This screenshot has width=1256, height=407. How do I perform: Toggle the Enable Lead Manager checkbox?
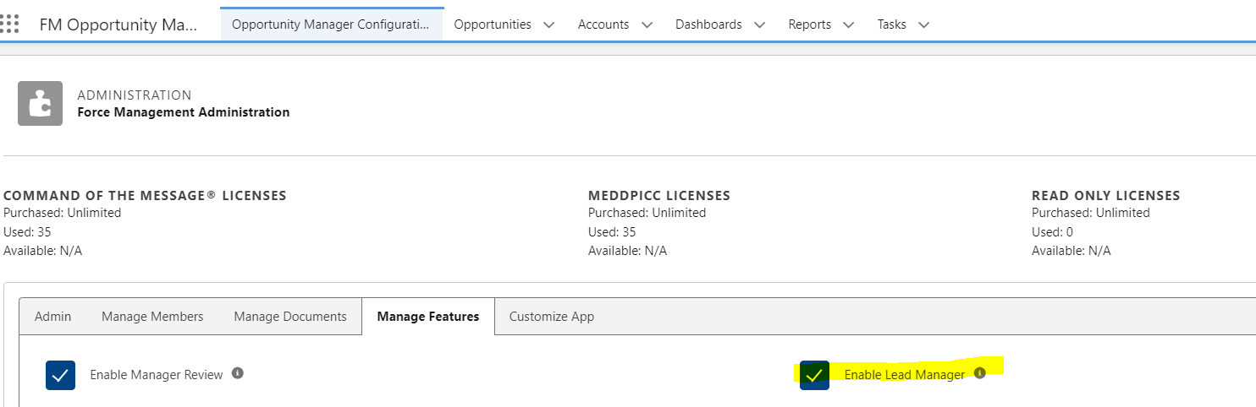814,375
